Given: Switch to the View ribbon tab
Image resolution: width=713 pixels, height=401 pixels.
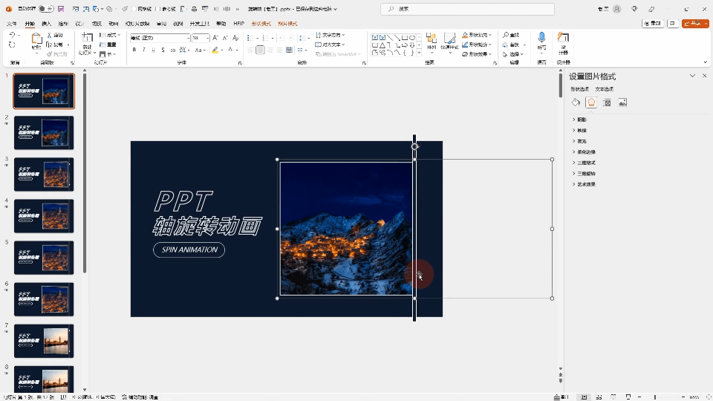Looking at the screenshot, I should pos(178,24).
